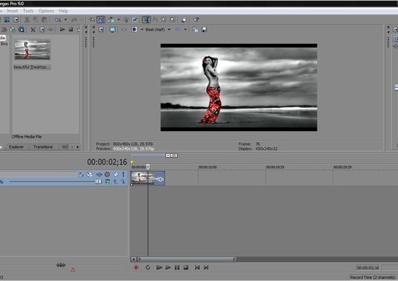The height and width of the screenshot is (281, 398).
Task: Toggle Automatic Crossfades highlighted button
Action: 101,20
